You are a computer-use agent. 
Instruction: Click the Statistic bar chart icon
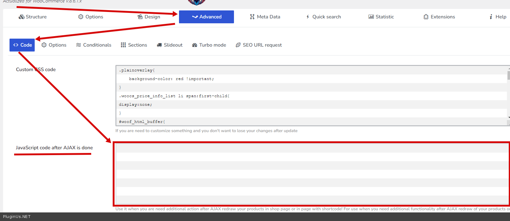[371, 17]
